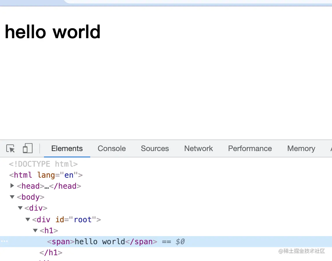332x261 pixels.
Task: Select the closing h1 tag line
Action: pyautogui.click(x=51, y=253)
